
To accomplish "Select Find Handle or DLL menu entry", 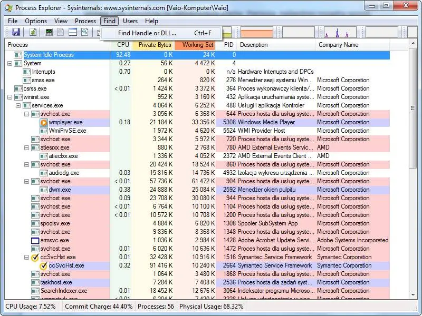I will coord(147,33).
